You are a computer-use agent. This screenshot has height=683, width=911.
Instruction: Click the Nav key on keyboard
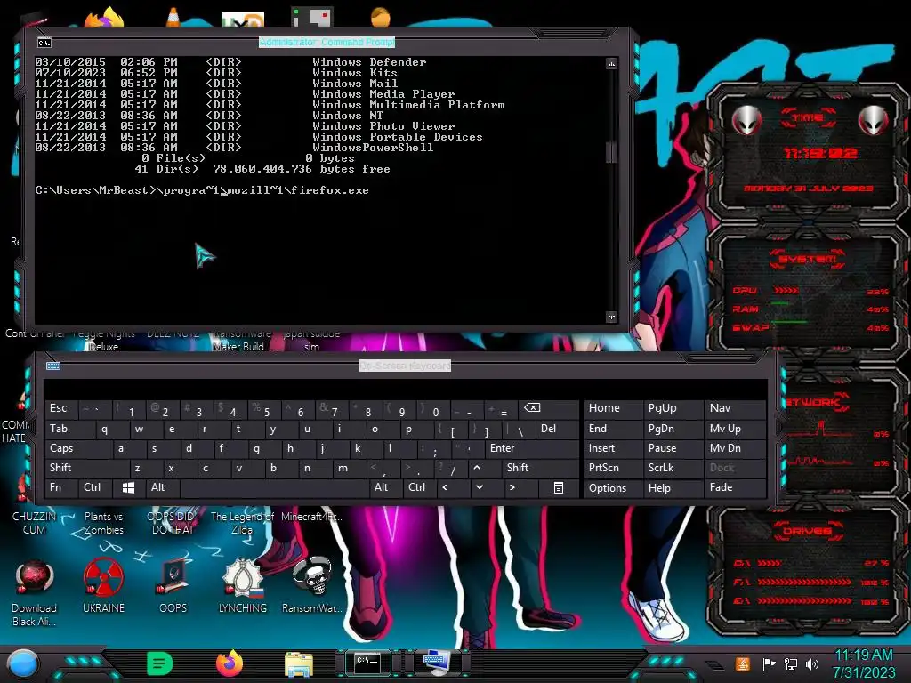735,409
